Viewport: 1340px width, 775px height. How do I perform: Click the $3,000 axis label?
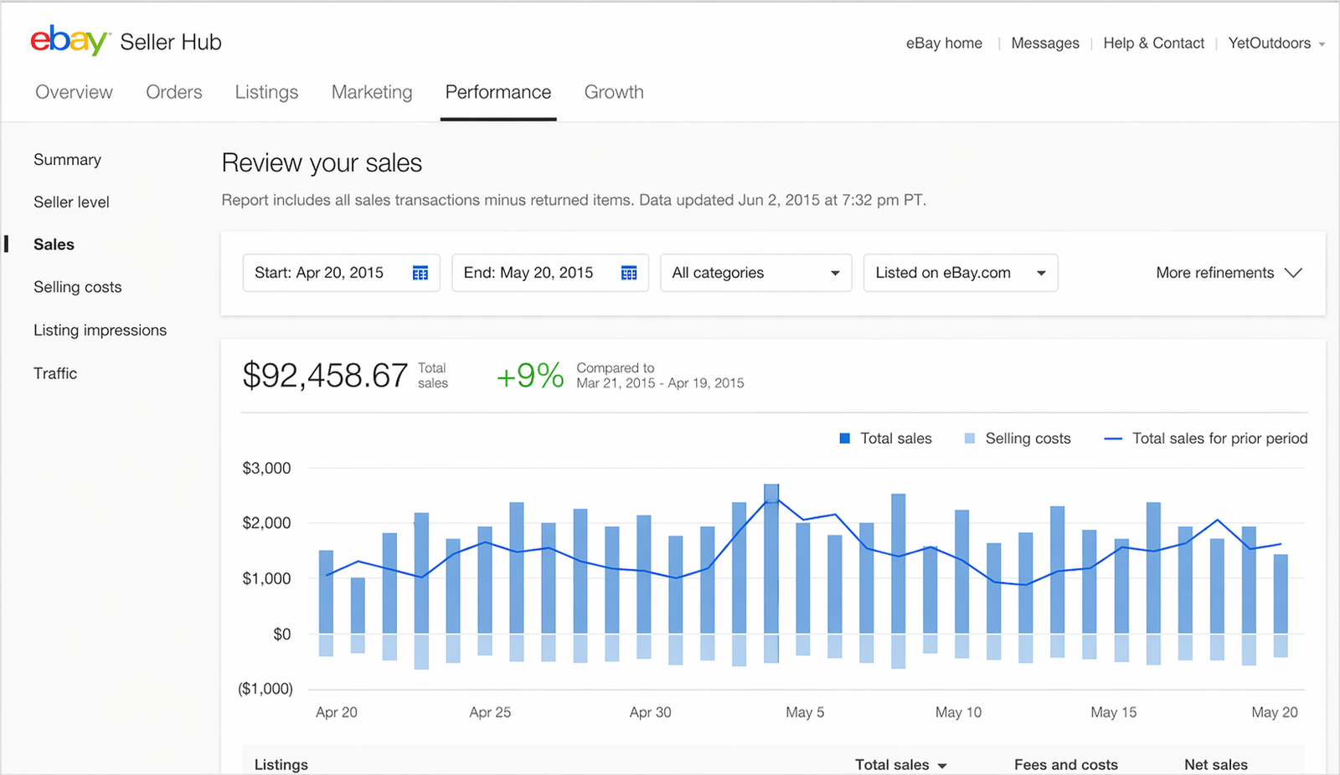266,469
